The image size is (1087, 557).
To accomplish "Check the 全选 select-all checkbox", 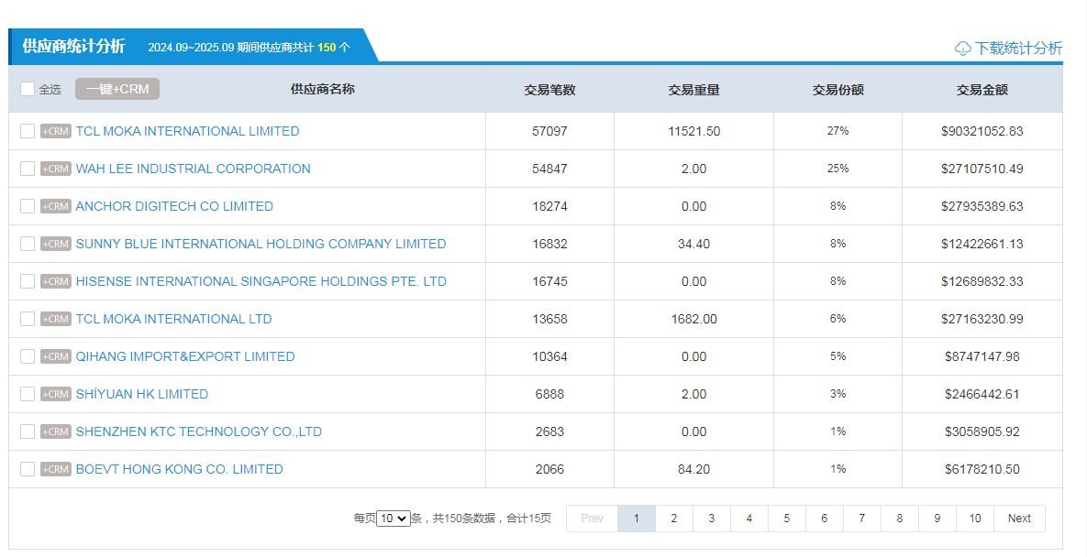I will [x=28, y=89].
